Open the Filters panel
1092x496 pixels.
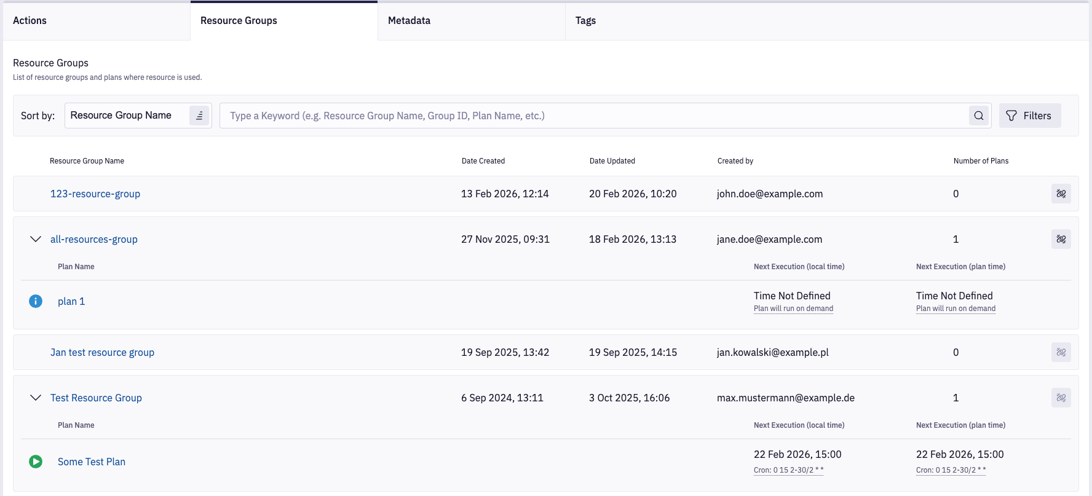[1029, 116]
